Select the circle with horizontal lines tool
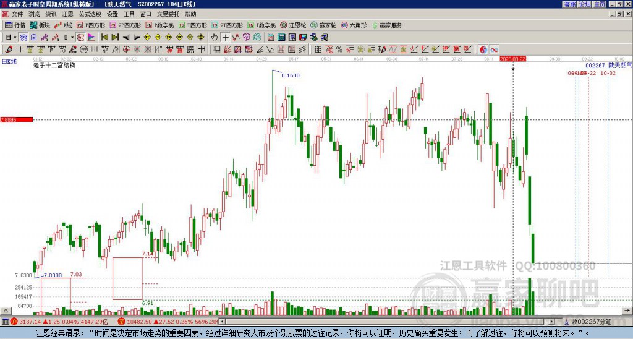The height and width of the screenshot is (339, 633). coord(83,49)
